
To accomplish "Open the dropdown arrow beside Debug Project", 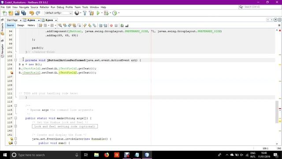I will 110,13.
